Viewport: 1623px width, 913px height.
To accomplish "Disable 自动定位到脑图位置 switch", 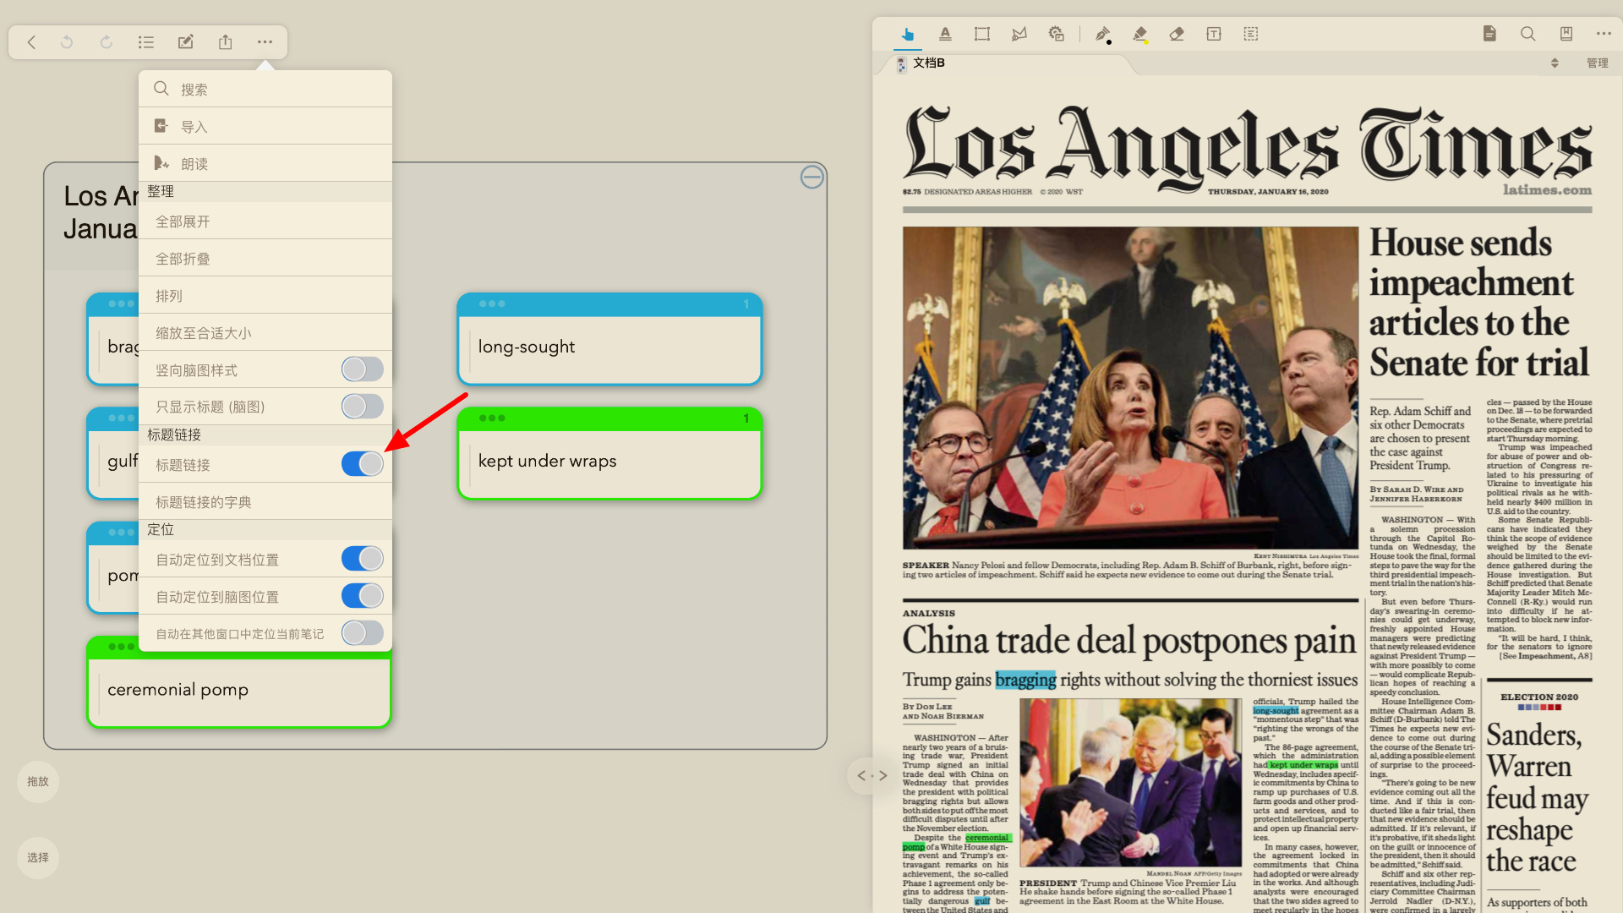I will pos(363,596).
